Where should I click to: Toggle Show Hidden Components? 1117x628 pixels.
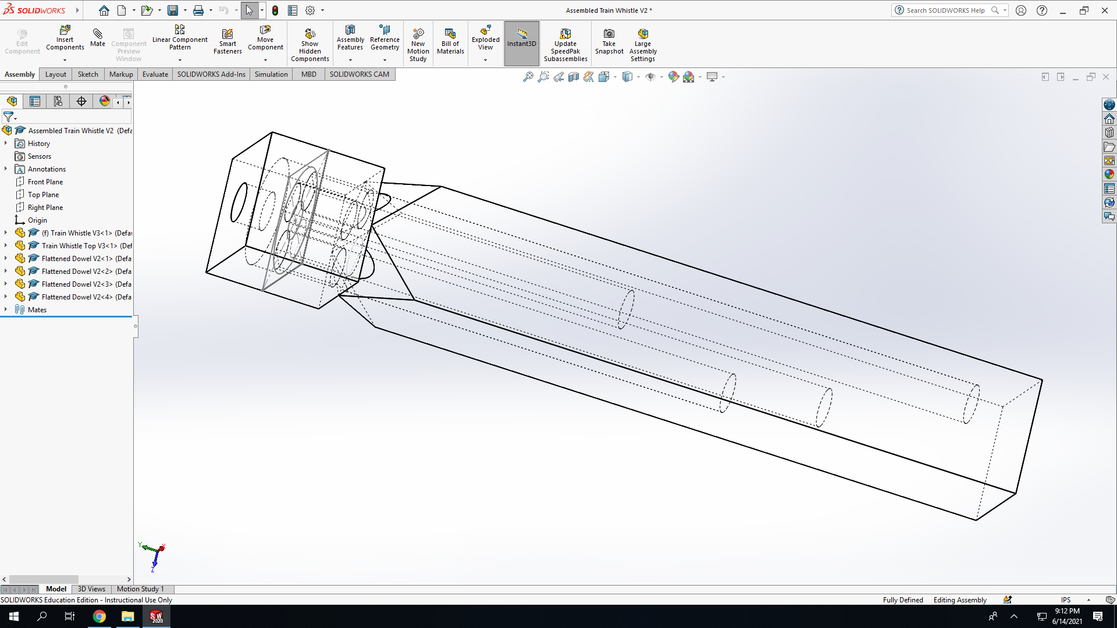point(310,45)
